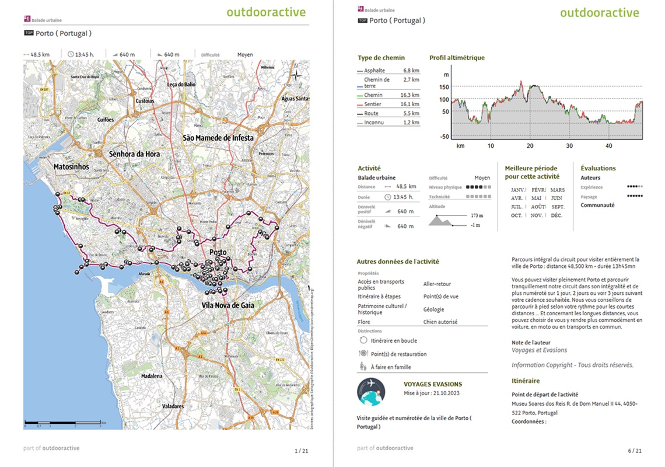The width and height of the screenshot is (665, 467).
Task: Click the mountain altitude icon under Altitude
Action: 443,220
